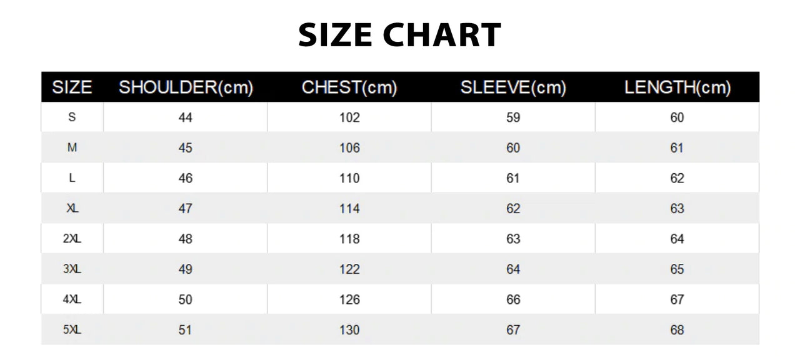Select the SHOULDER(cm) column header
The image size is (800, 362).
[x=186, y=88]
